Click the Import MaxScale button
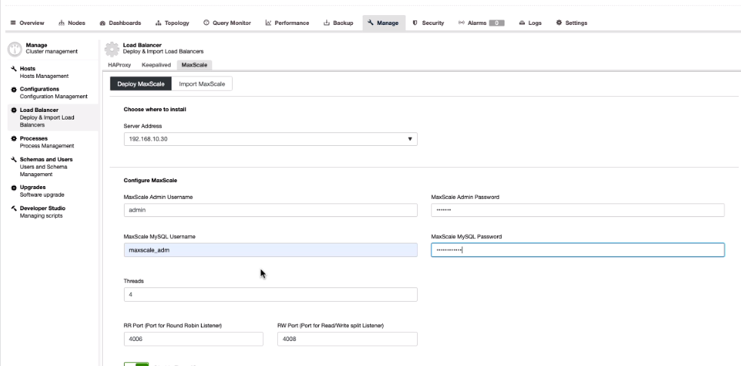Screen dimensions: 741x366 click(x=202, y=84)
